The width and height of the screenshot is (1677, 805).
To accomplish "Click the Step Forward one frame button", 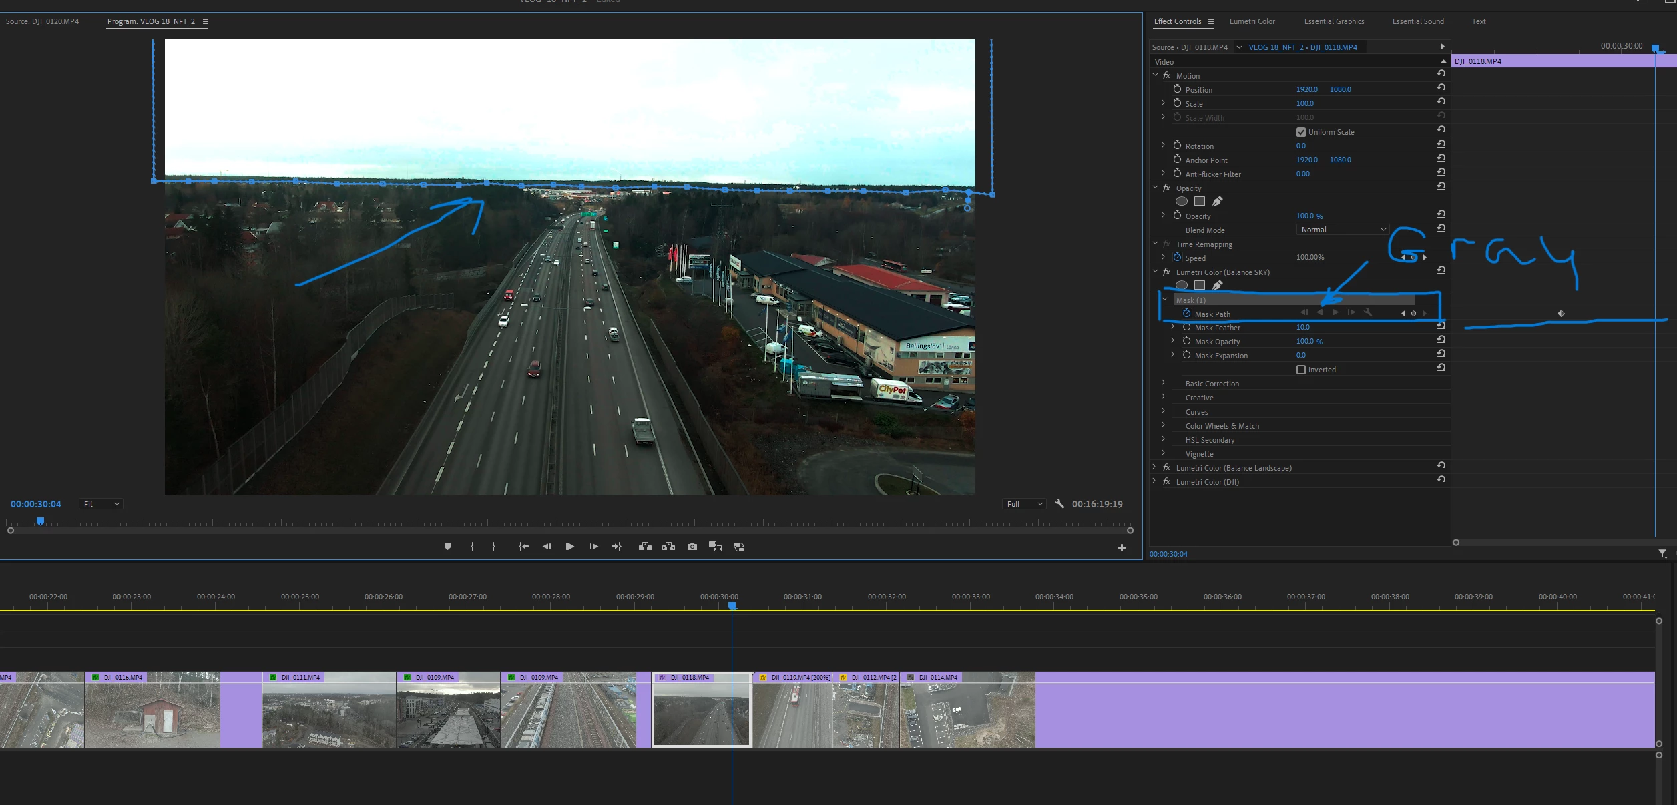I will [x=593, y=547].
